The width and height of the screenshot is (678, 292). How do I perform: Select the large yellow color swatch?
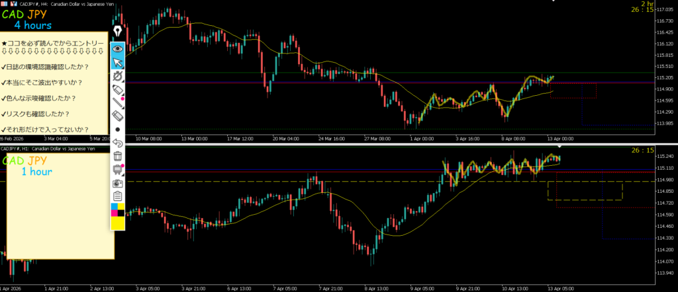pyautogui.click(x=118, y=223)
